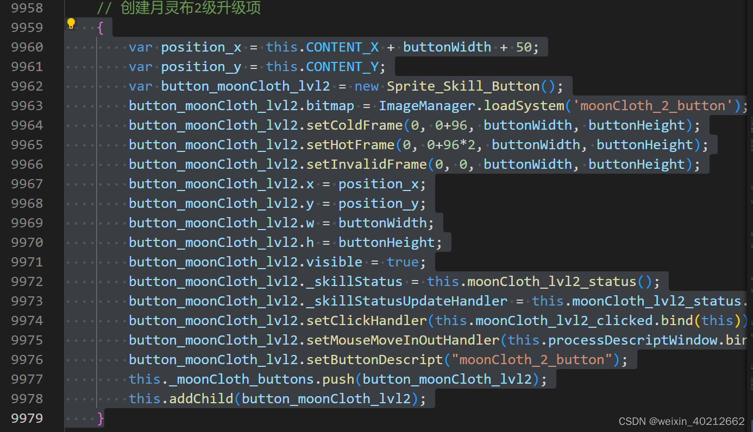This screenshot has height=432, width=753.
Task: Click line number 9960 in the gutter
Action: click(27, 47)
